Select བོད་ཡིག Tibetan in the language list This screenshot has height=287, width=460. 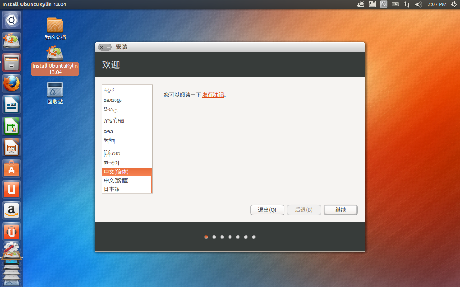pos(127,141)
